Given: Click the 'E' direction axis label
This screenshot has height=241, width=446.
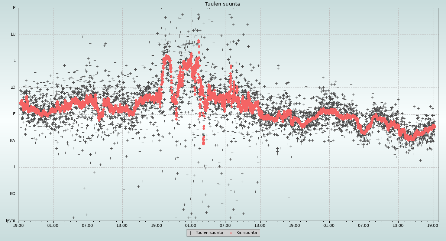Looking at the screenshot, I should pos(14,114).
